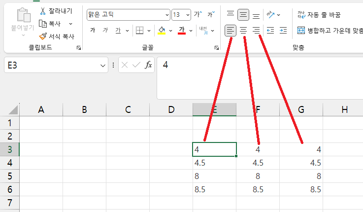Open the Paste (붙여넣기) options arrow
Viewport: 363px width, 212px height.
click(x=23, y=35)
